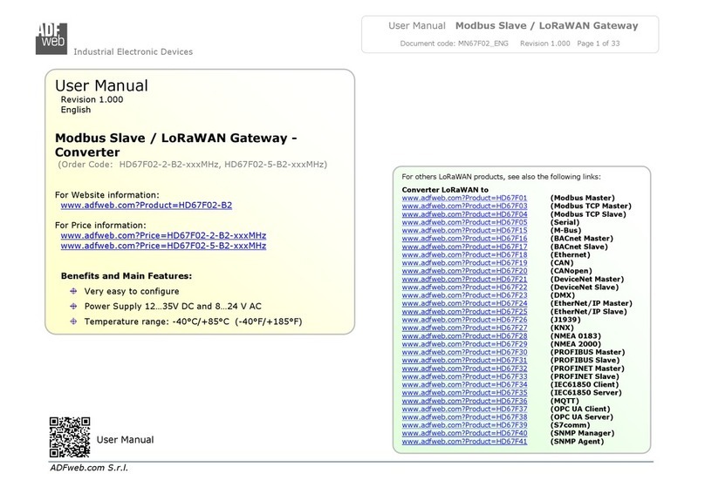Open the Product=HD67F01 Modbus Master link
Screen dimensions: 705x487
(464, 198)
